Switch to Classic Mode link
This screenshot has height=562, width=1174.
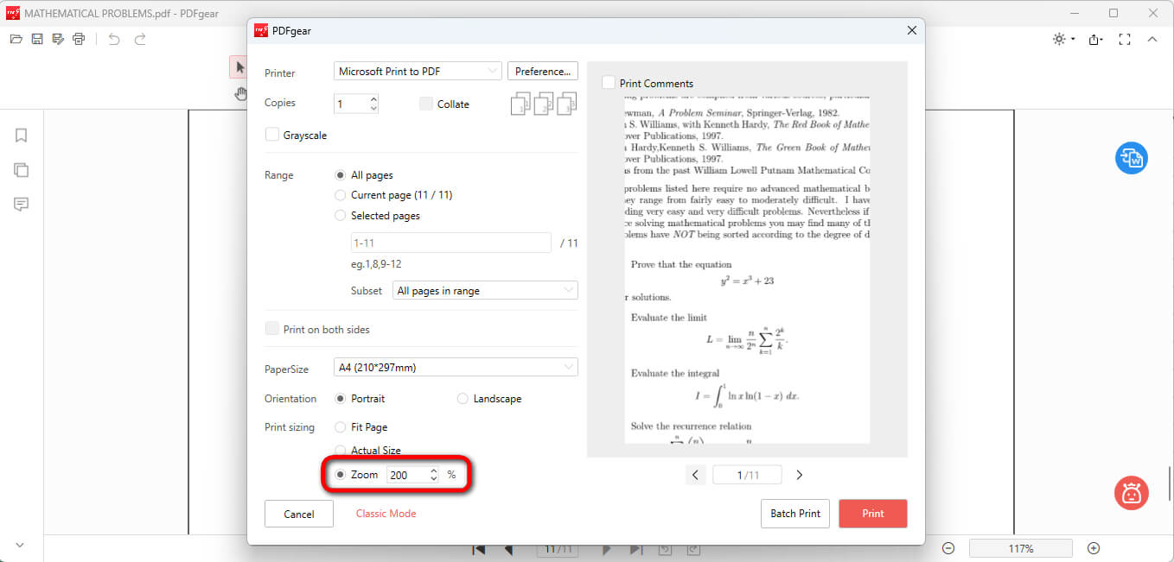point(386,514)
